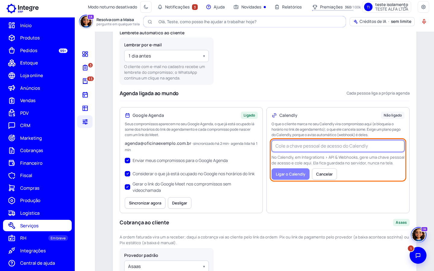Click the red microphone icon
This screenshot has height=271, width=434.
point(424,21)
